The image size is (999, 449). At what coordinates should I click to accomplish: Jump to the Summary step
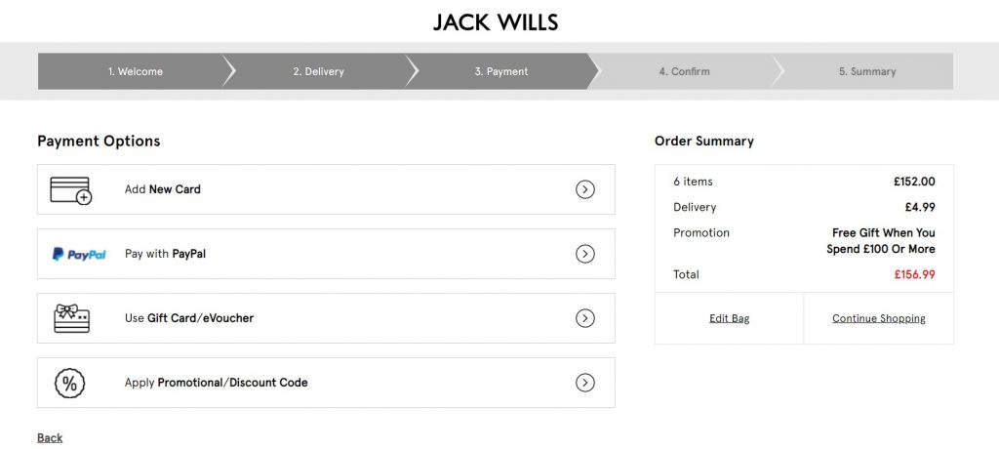point(866,71)
